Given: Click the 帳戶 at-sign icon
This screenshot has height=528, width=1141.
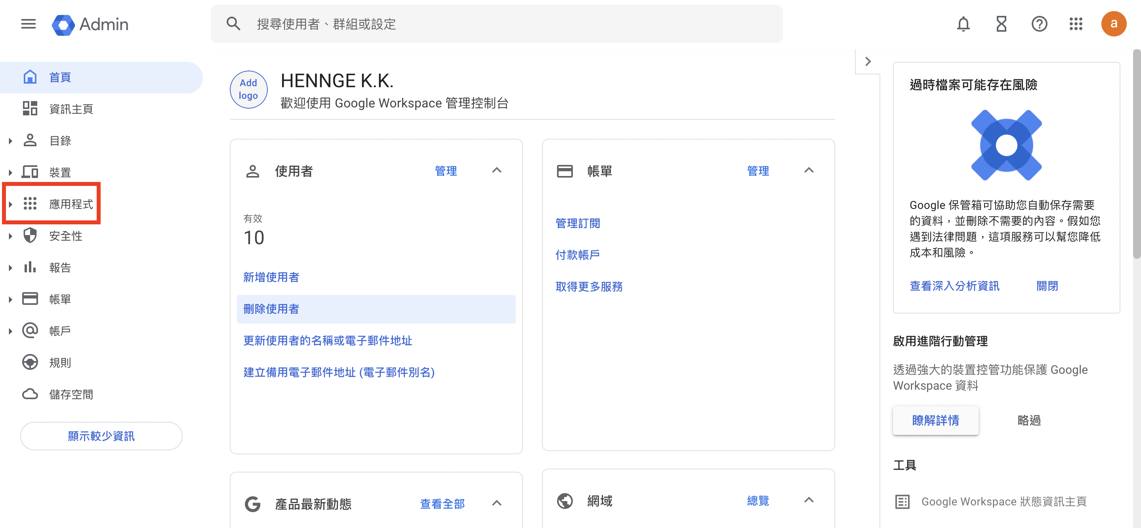Looking at the screenshot, I should coord(30,330).
